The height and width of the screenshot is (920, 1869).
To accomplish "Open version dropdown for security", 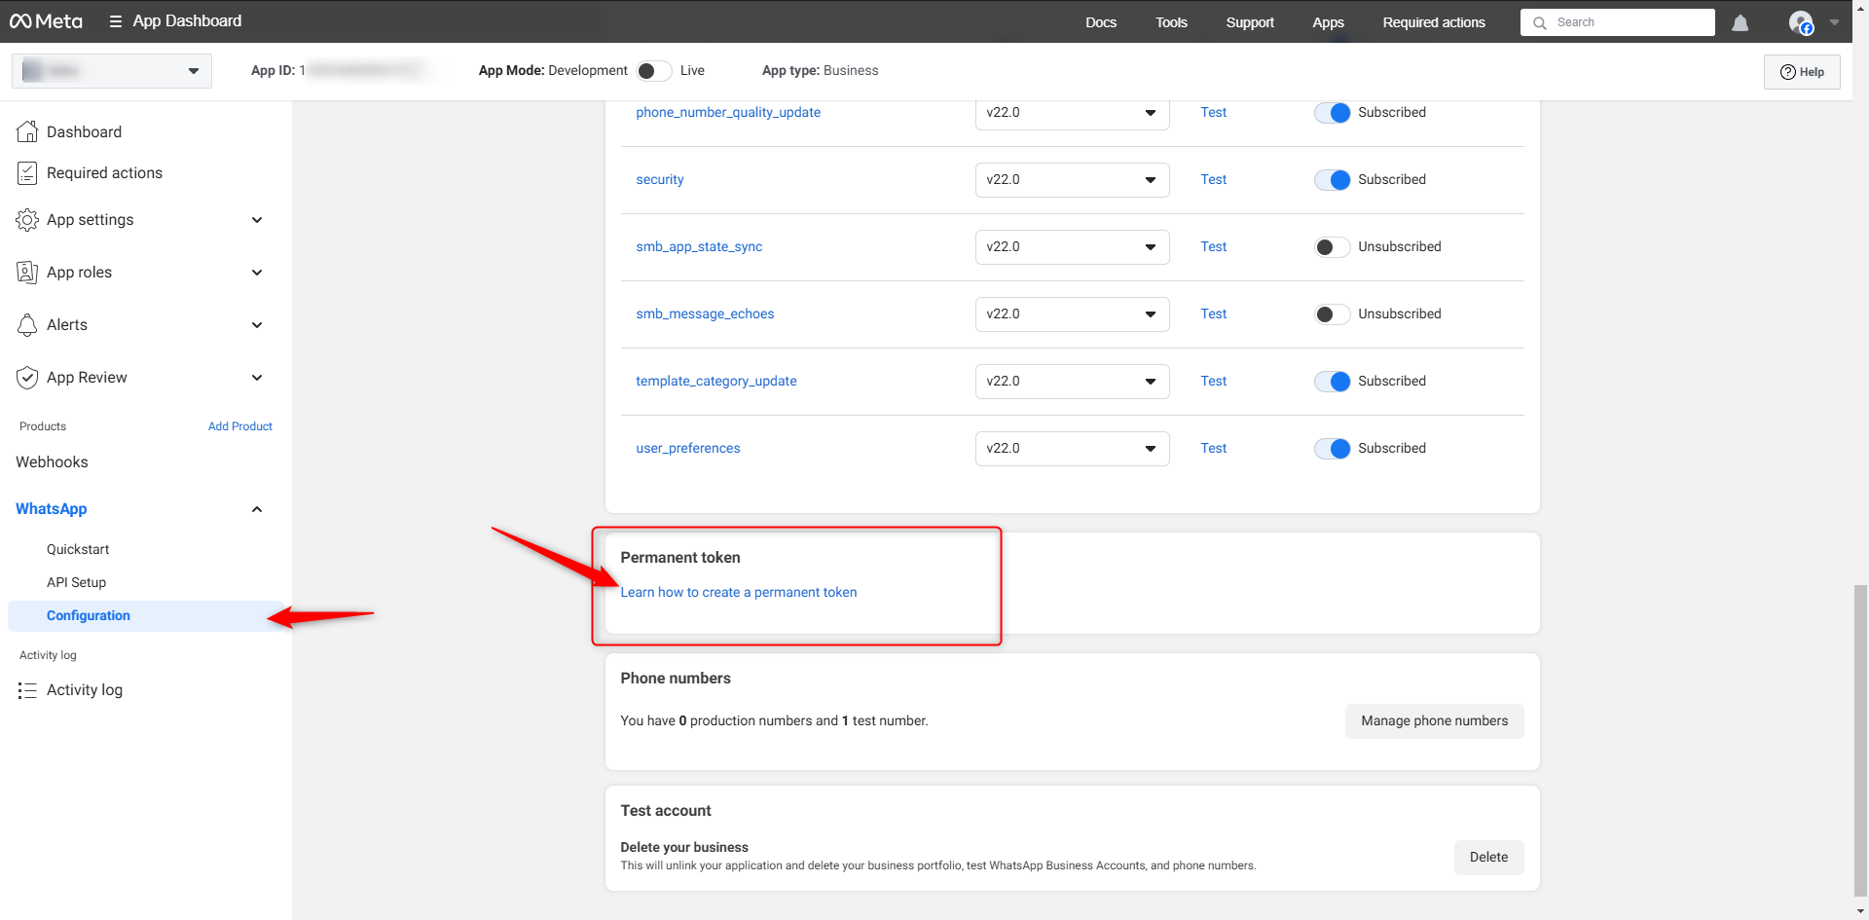I will [x=1072, y=180].
